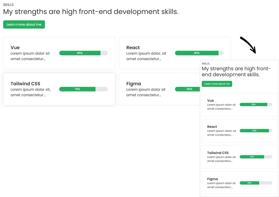Viewport: 279px width, 197px height.
Task: Click the large 'Learn more about me' button
Action: (x=24, y=25)
